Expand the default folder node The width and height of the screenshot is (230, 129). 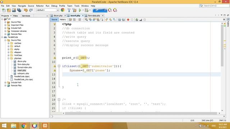point(9,46)
